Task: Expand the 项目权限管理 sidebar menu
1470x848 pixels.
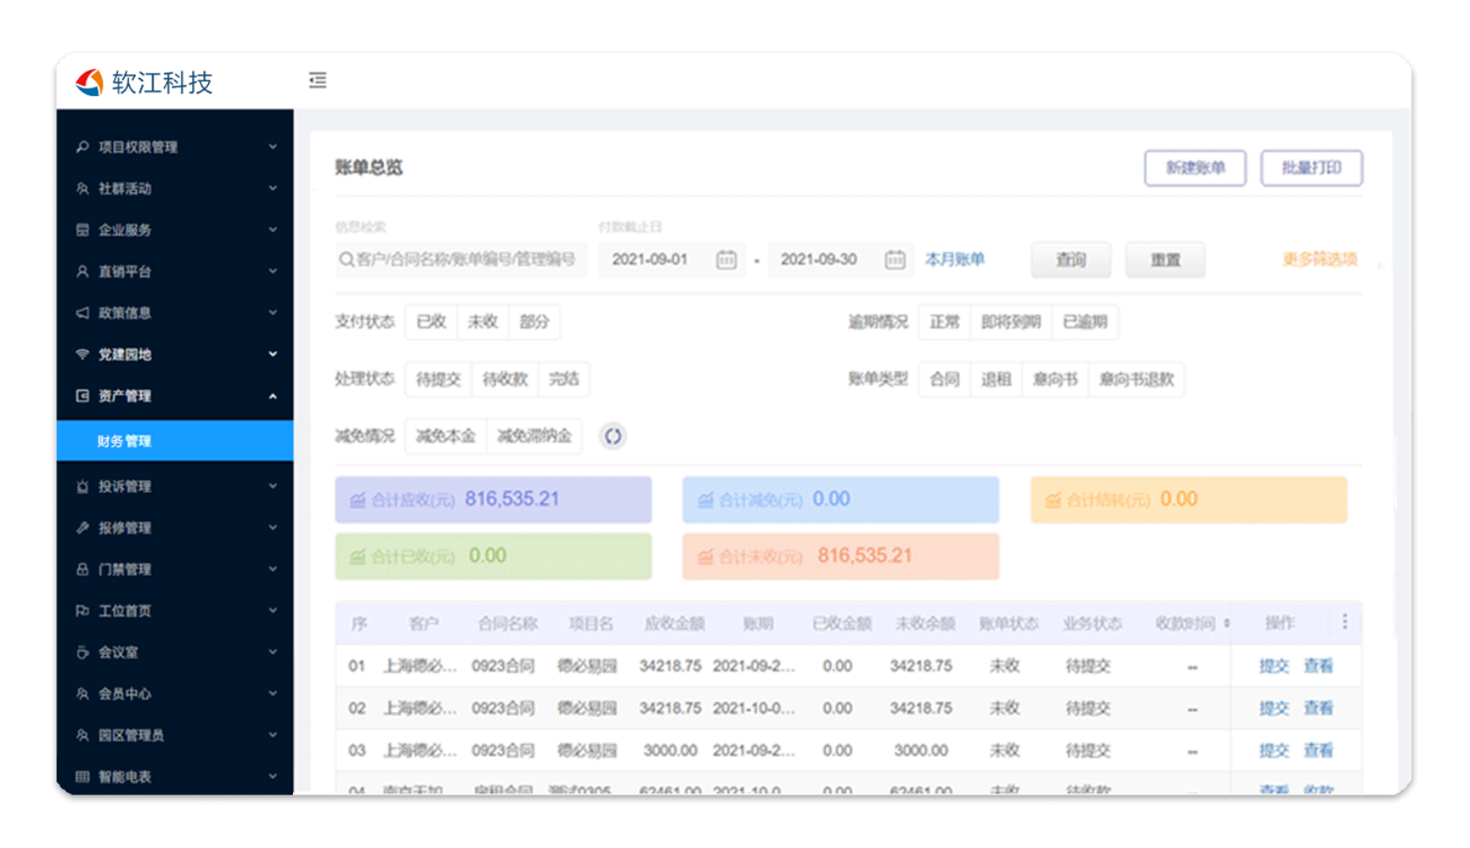Action: pyautogui.click(x=174, y=147)
